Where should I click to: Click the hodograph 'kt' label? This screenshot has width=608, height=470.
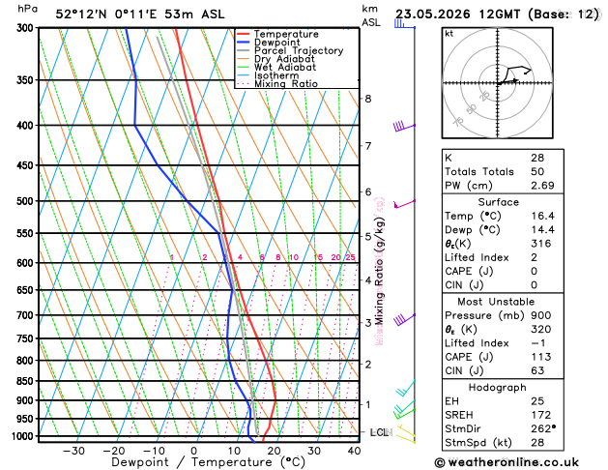coord(449,34)
